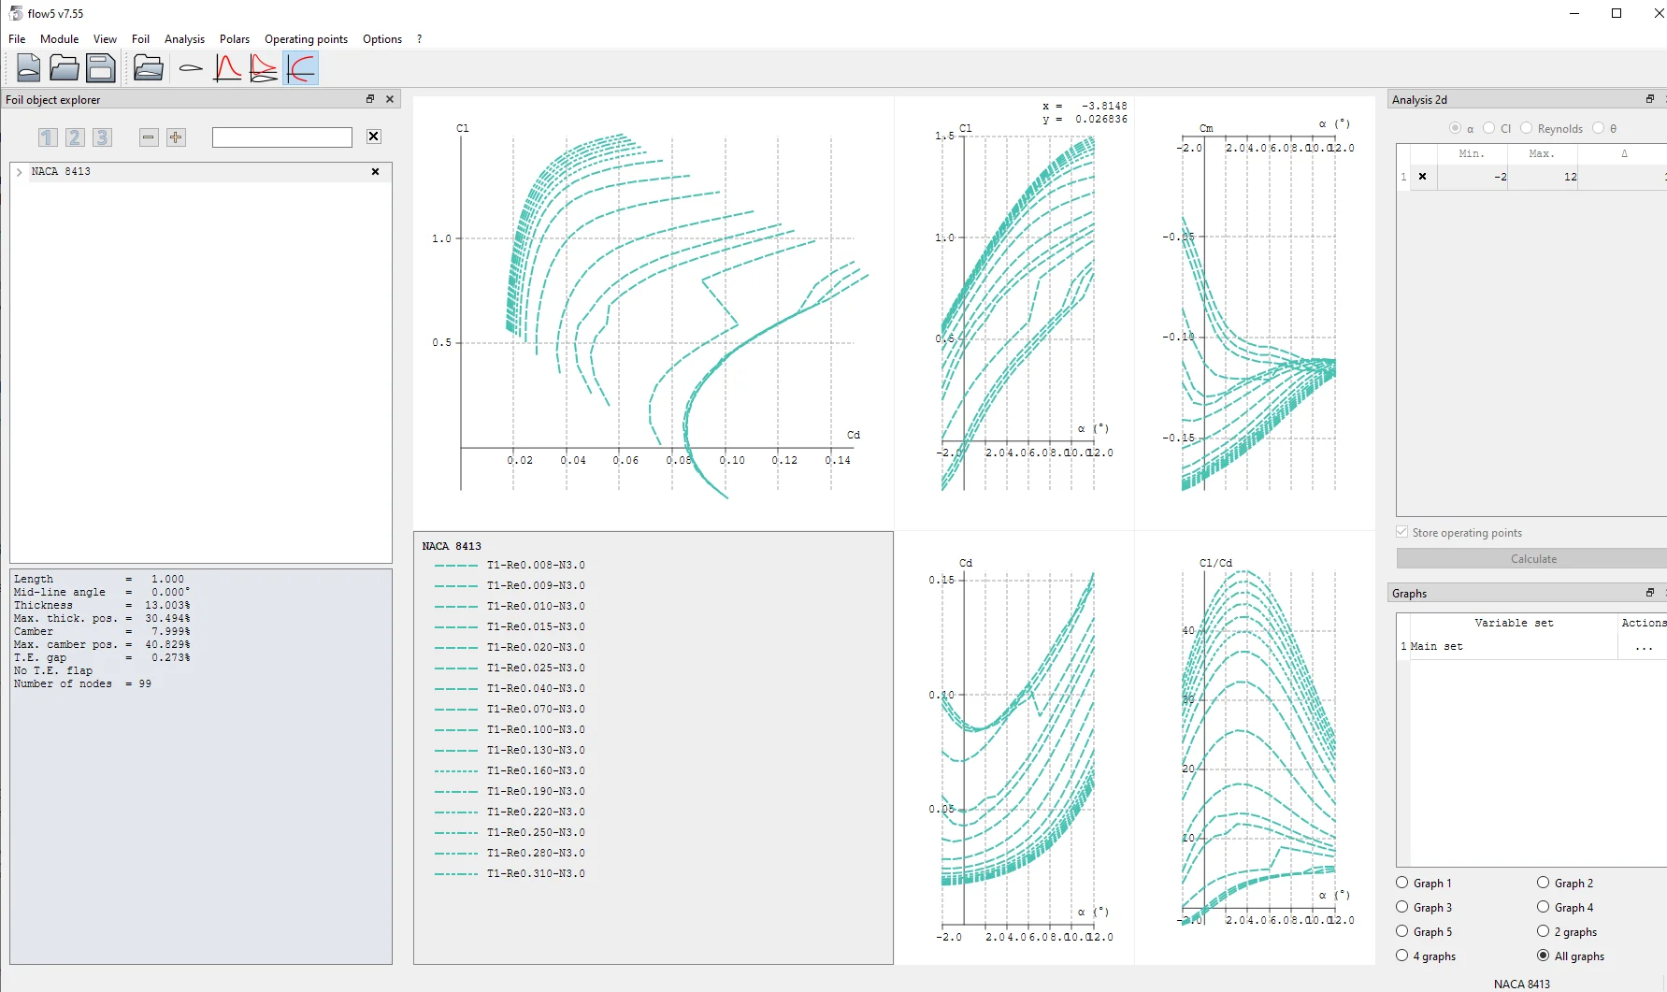Viewport: 1667px width, 992px height.
Task: Switch to foil design view icon
Action: point(191,68)
